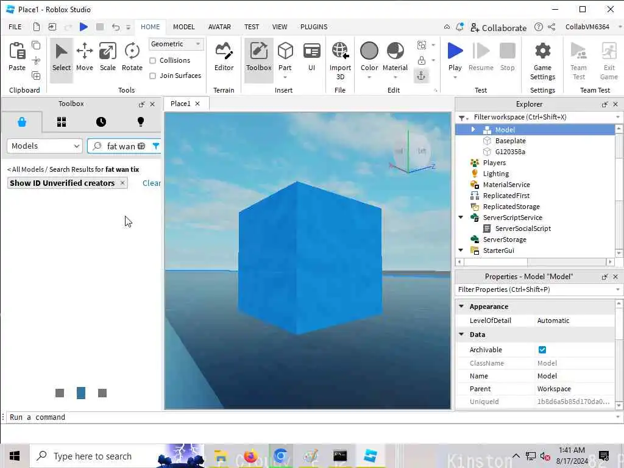The width and height of the screenshot is (624, 468).
Task: Open Game Settings
Action: click(x=542, y=60)
